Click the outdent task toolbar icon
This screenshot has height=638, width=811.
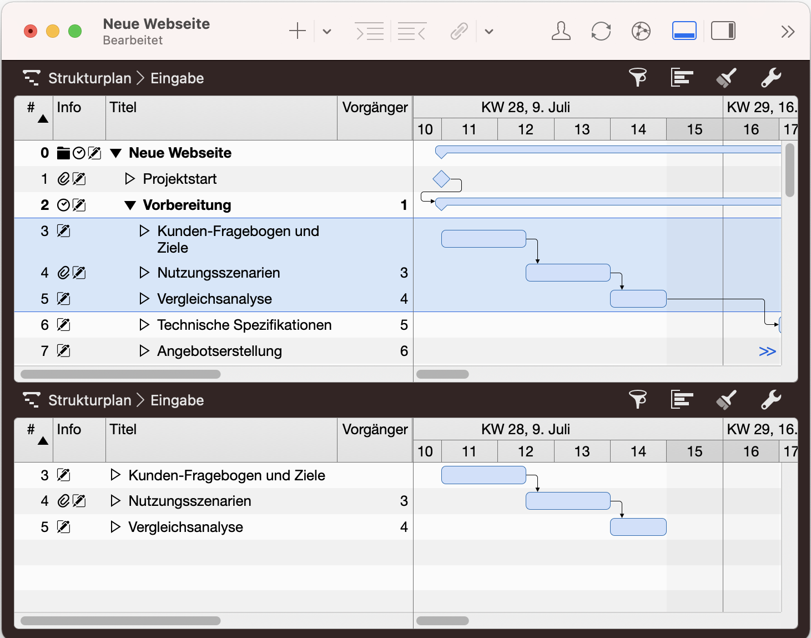(x=412, y=32)
